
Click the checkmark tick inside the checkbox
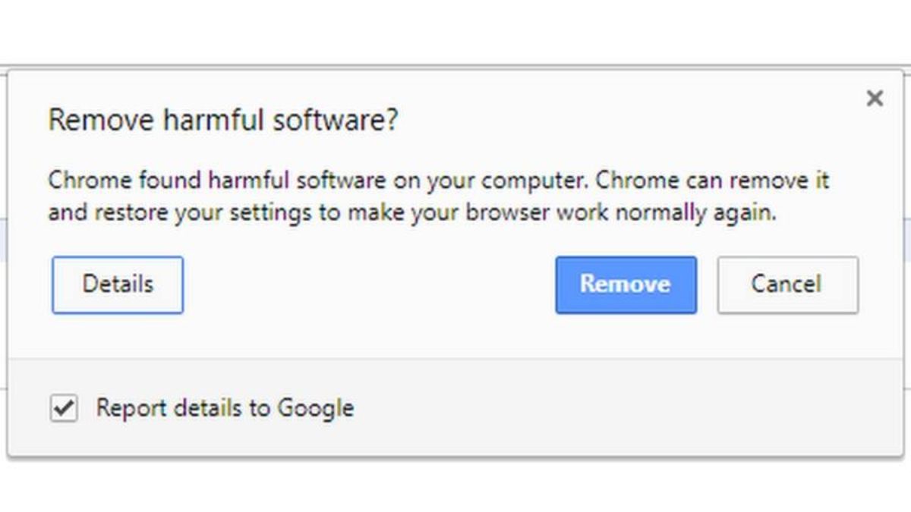pyautogui.click(x=64, y=409)
